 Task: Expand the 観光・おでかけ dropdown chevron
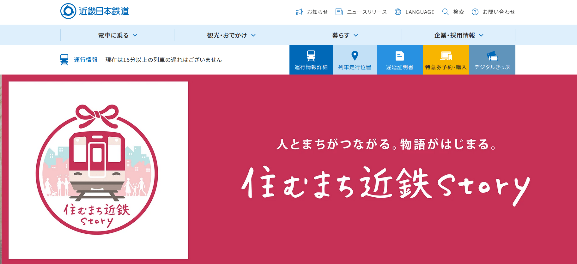pos(253,35)
